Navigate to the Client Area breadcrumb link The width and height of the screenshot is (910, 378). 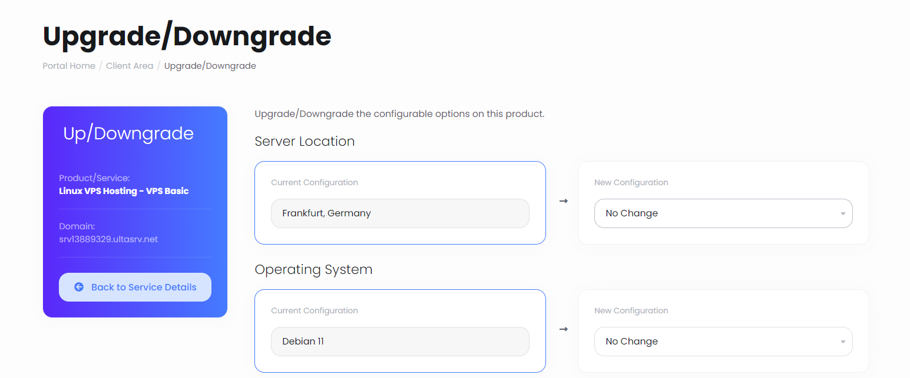[130, 65]
